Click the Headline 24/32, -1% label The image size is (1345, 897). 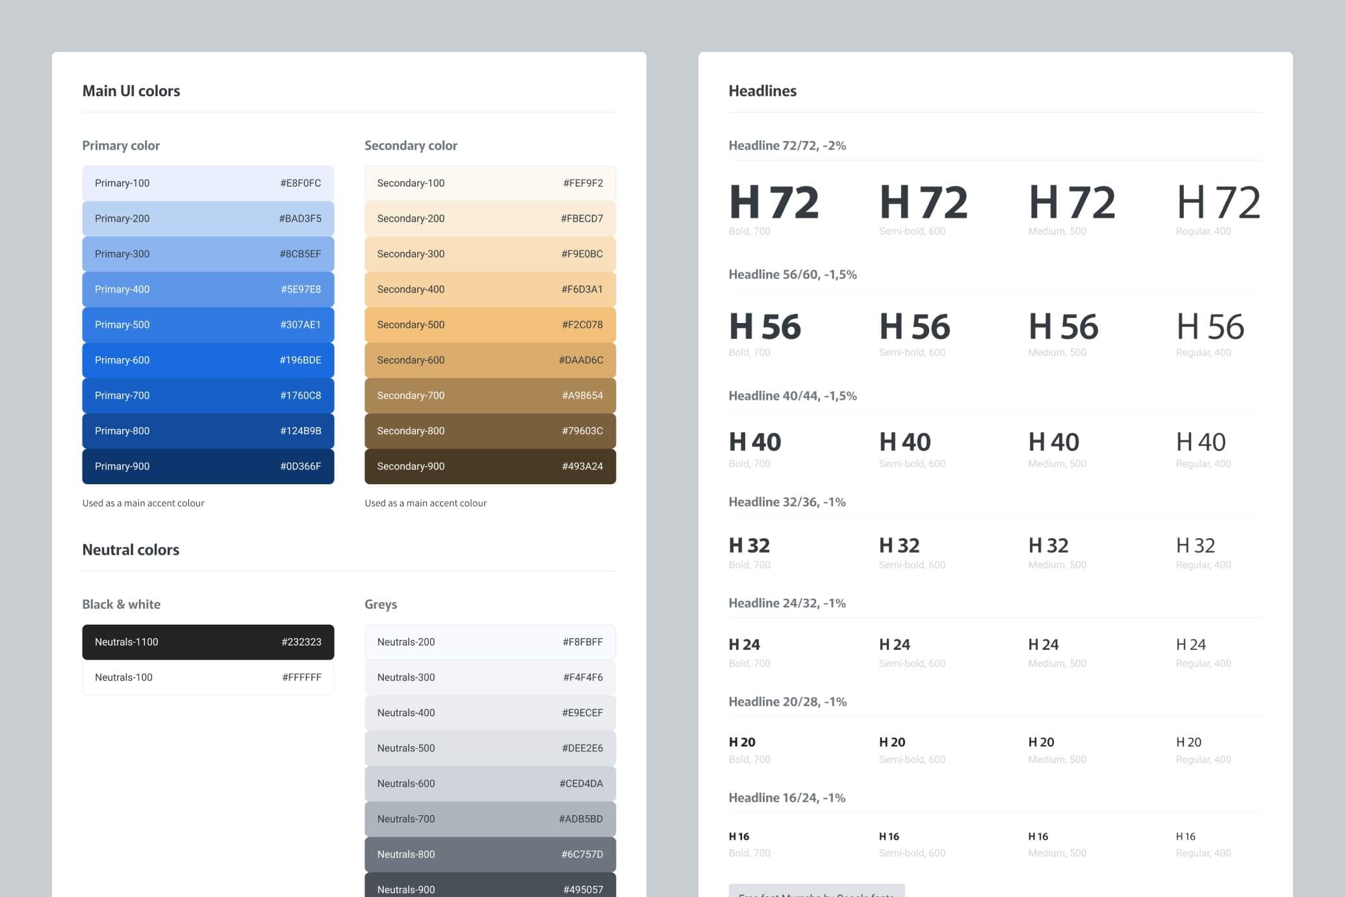click(788, 603)
